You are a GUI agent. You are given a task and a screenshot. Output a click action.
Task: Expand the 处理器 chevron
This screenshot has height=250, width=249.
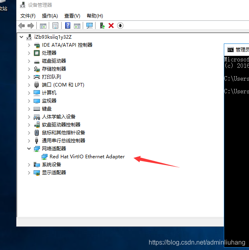(29, 53)
